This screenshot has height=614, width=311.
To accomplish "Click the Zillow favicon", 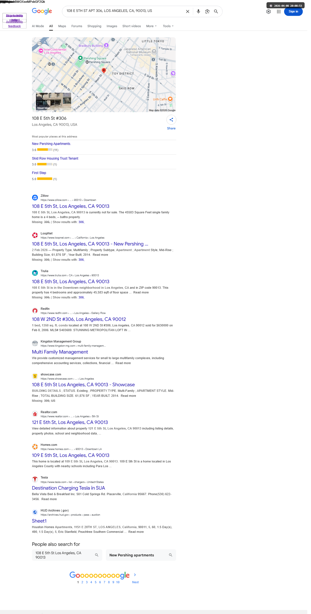I will [35, 198].
